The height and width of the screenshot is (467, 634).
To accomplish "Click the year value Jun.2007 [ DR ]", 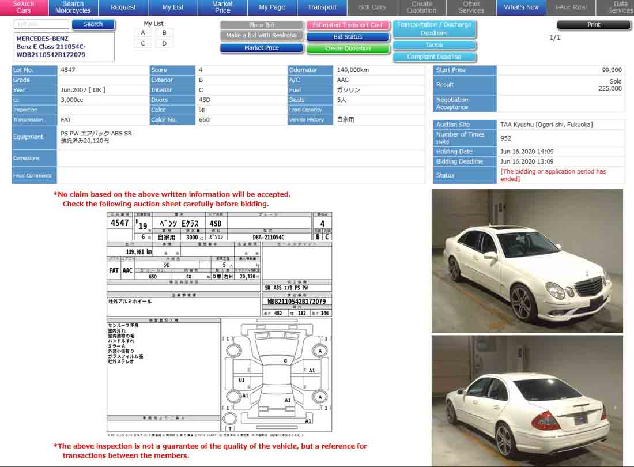I will (x=83, y=90).
